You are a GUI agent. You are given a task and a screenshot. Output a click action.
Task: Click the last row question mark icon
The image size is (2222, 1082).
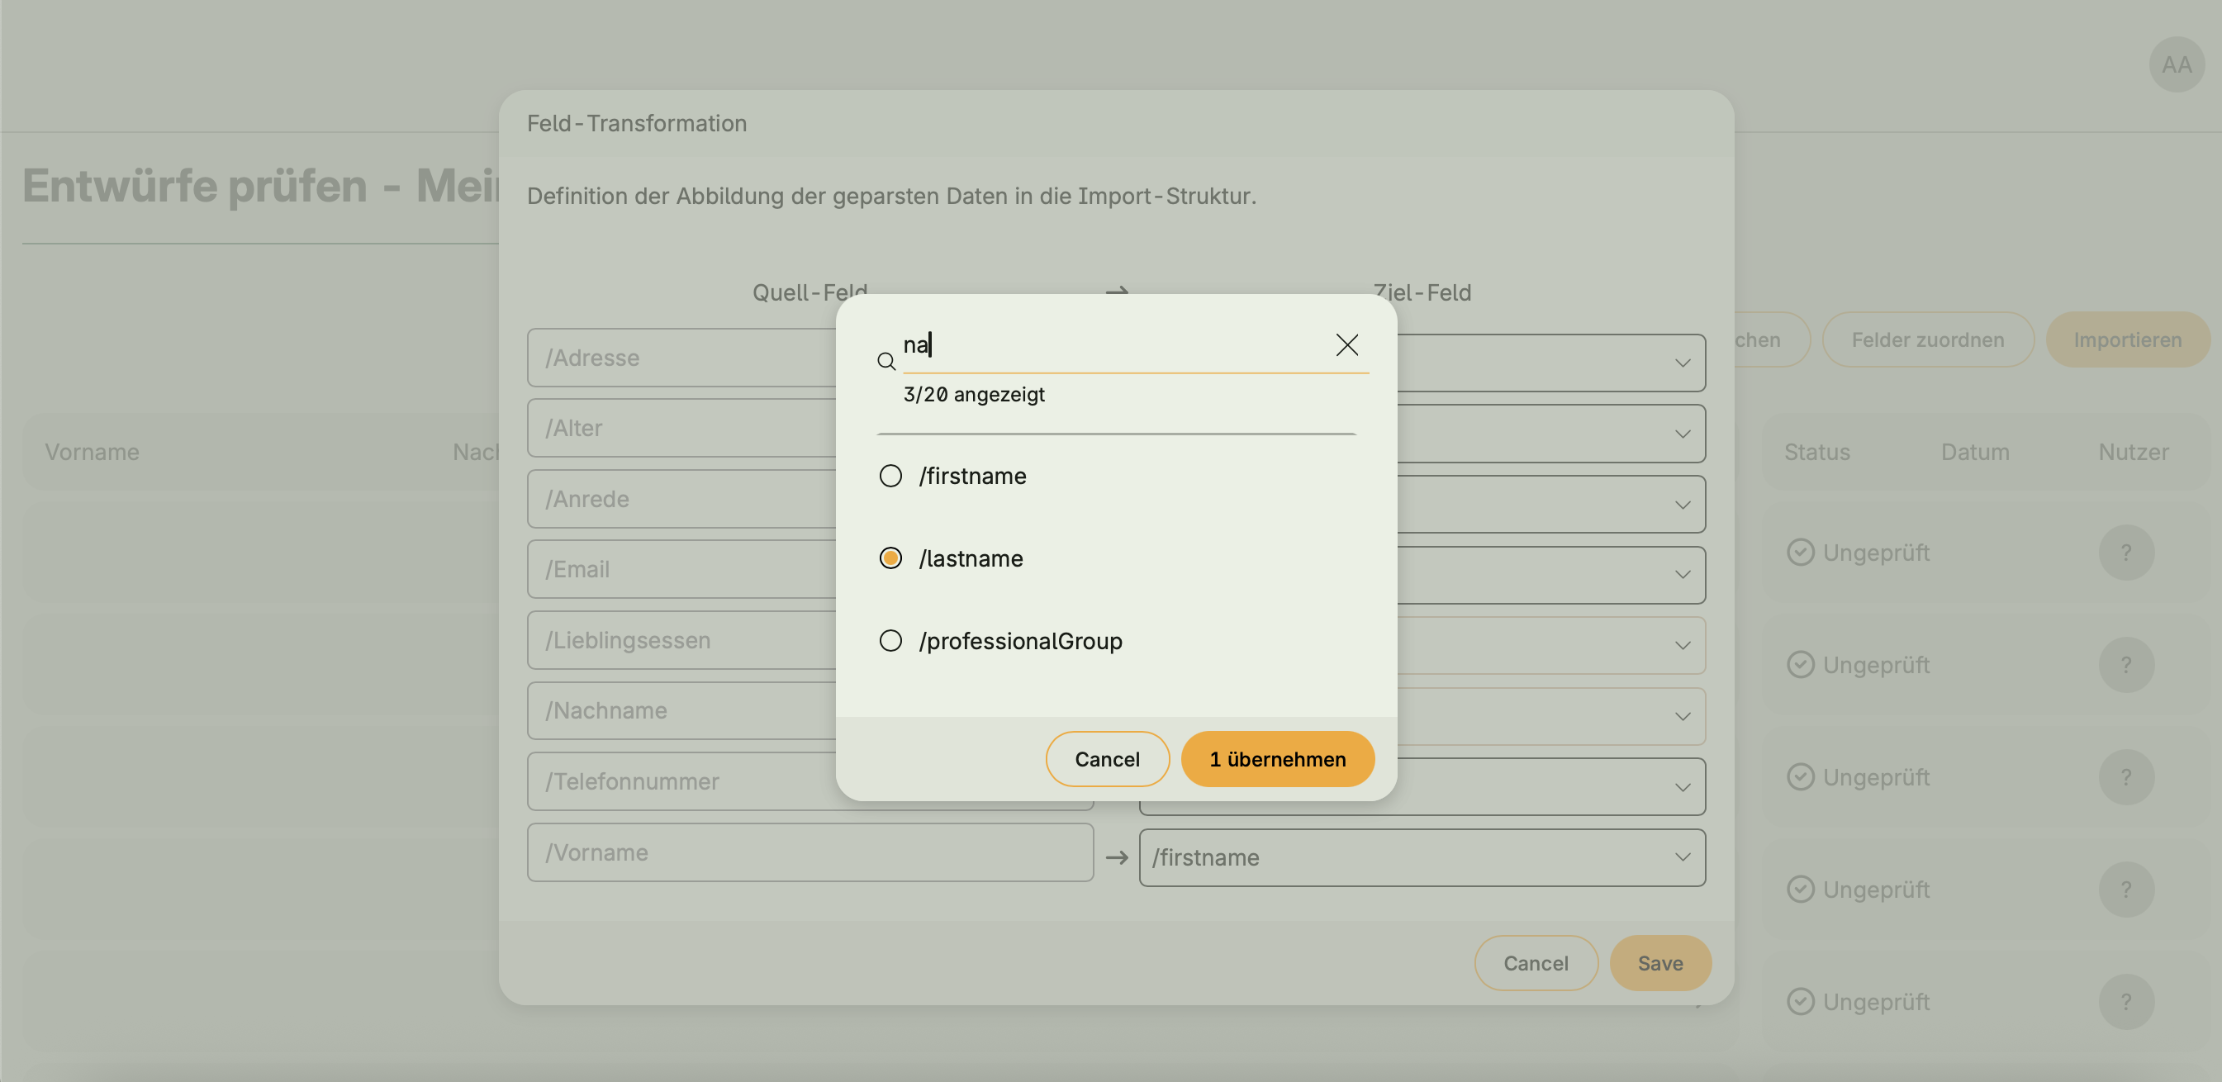2125,1002
